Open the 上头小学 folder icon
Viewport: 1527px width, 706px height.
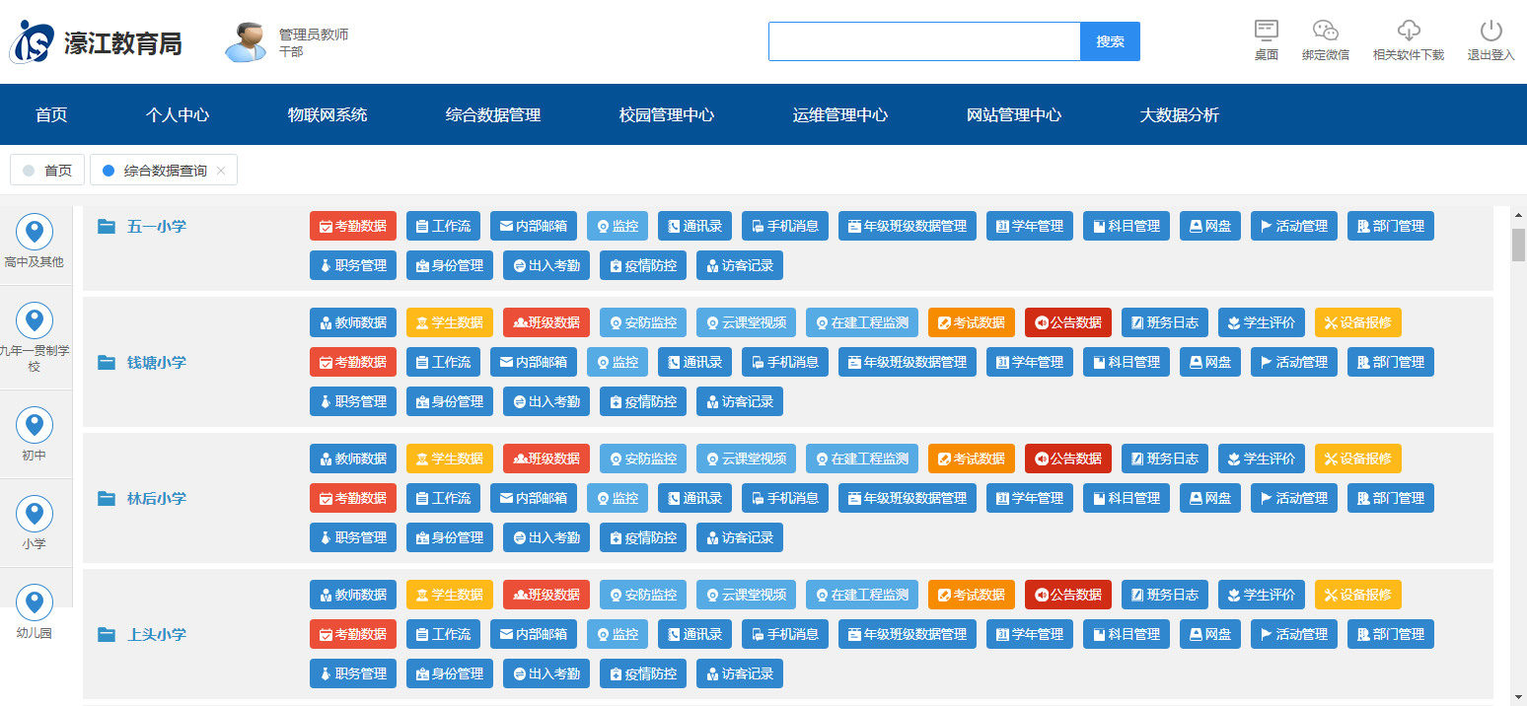107,634
